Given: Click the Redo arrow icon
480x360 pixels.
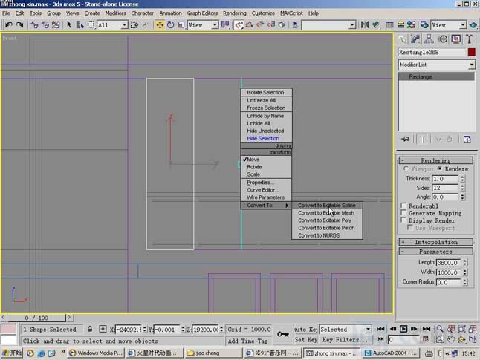Looking at the screenshot, I should click(x=19, y=24).
